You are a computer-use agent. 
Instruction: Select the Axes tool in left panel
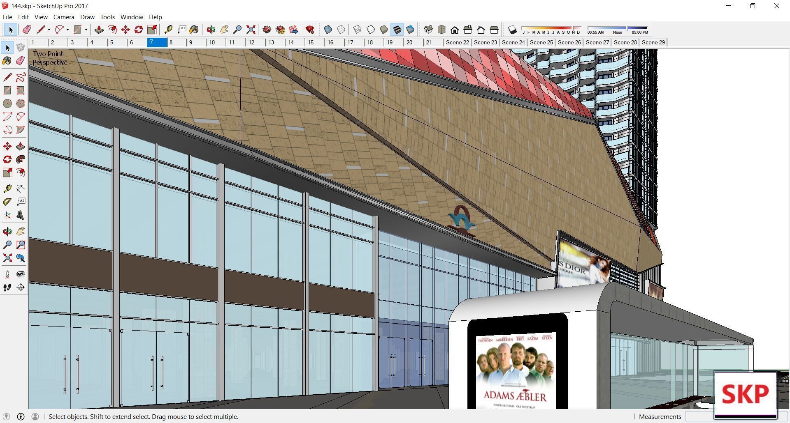[x=7, y=215]
